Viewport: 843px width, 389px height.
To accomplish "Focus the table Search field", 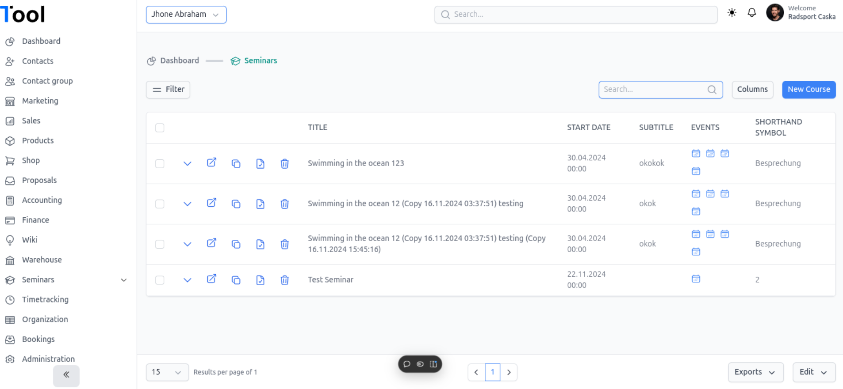I will (x=661, y=90).
